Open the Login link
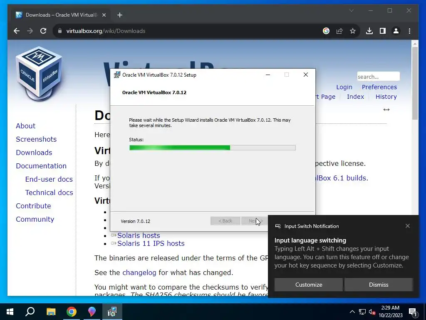 (x=344, y=87)
